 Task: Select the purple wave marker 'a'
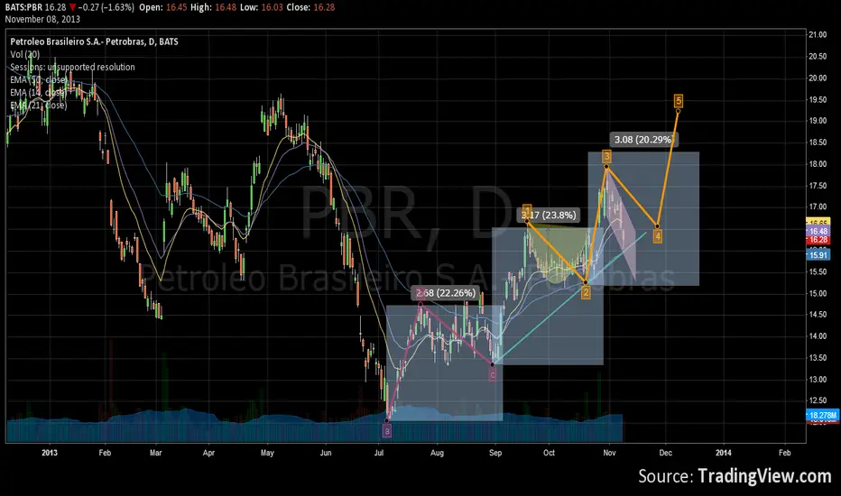387,430
